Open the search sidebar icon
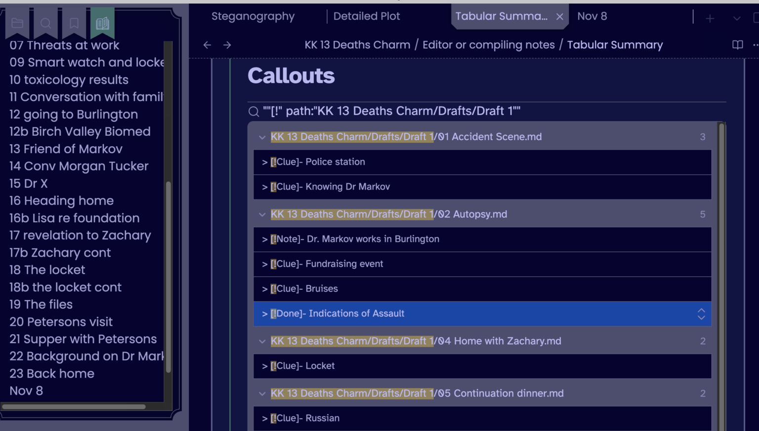 (x=45, y=22)
